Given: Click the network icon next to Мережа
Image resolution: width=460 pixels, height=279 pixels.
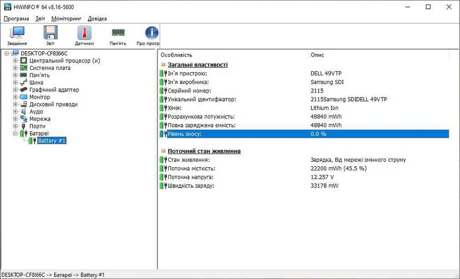Looking at the screenshot, I should [x=23, y=119].
